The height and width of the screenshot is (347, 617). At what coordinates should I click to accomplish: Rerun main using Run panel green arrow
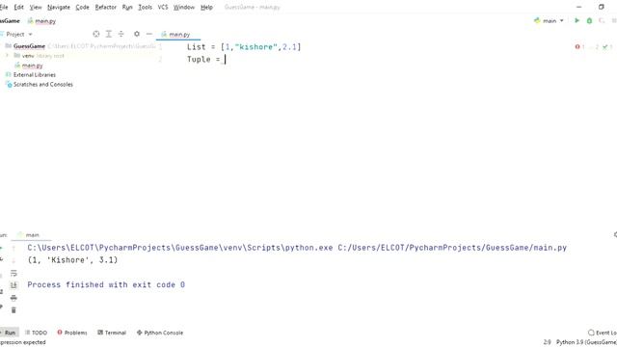(x=1, y=248)
